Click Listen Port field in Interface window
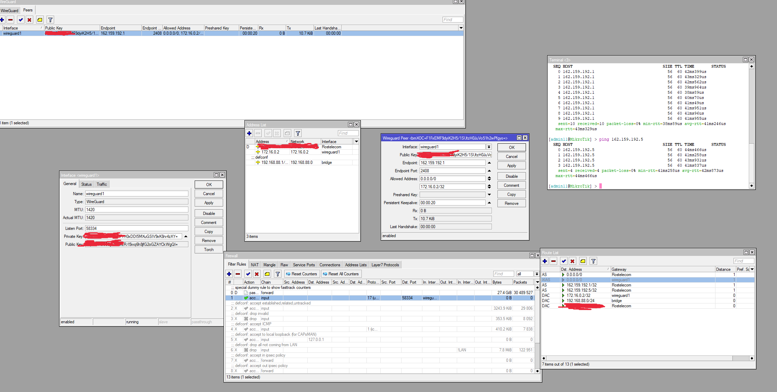This screenshot has height=392, width=777. click(x=137, y=228)
